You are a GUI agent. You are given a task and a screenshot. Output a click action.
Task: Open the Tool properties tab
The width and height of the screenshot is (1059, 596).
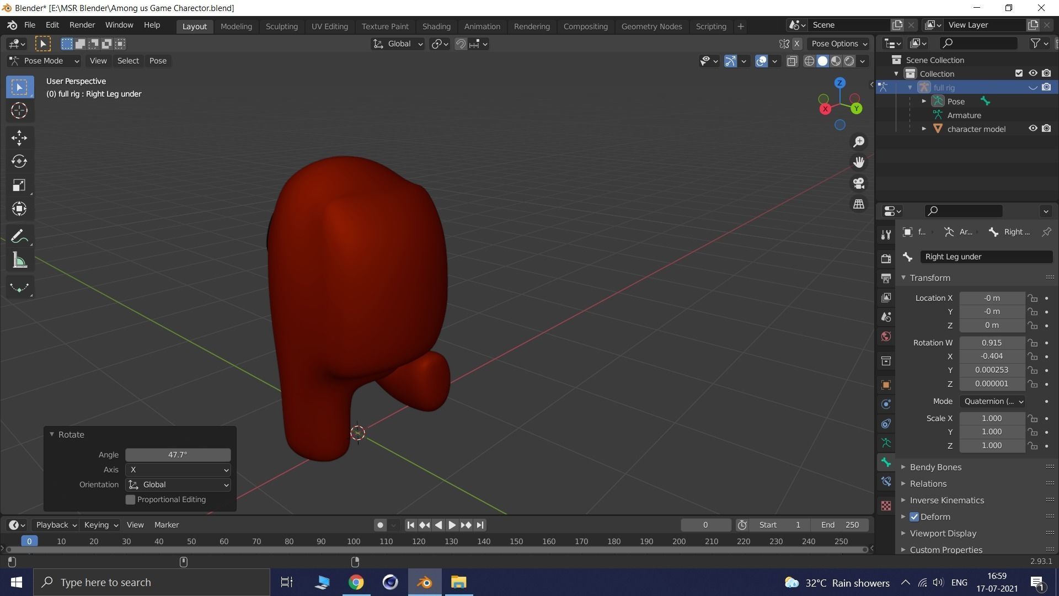click(x=886, y=235)
